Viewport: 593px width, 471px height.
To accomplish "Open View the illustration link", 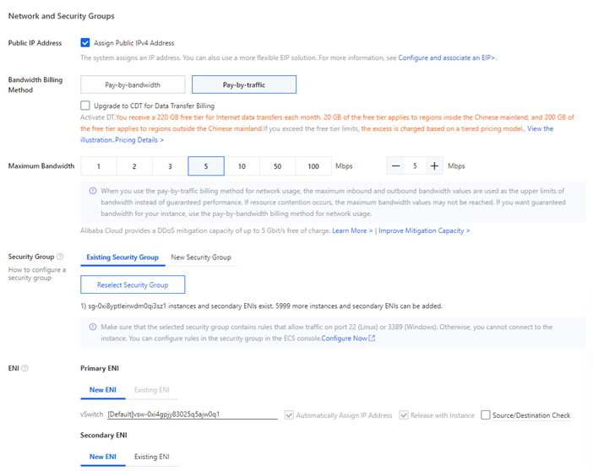I will 540,128.
